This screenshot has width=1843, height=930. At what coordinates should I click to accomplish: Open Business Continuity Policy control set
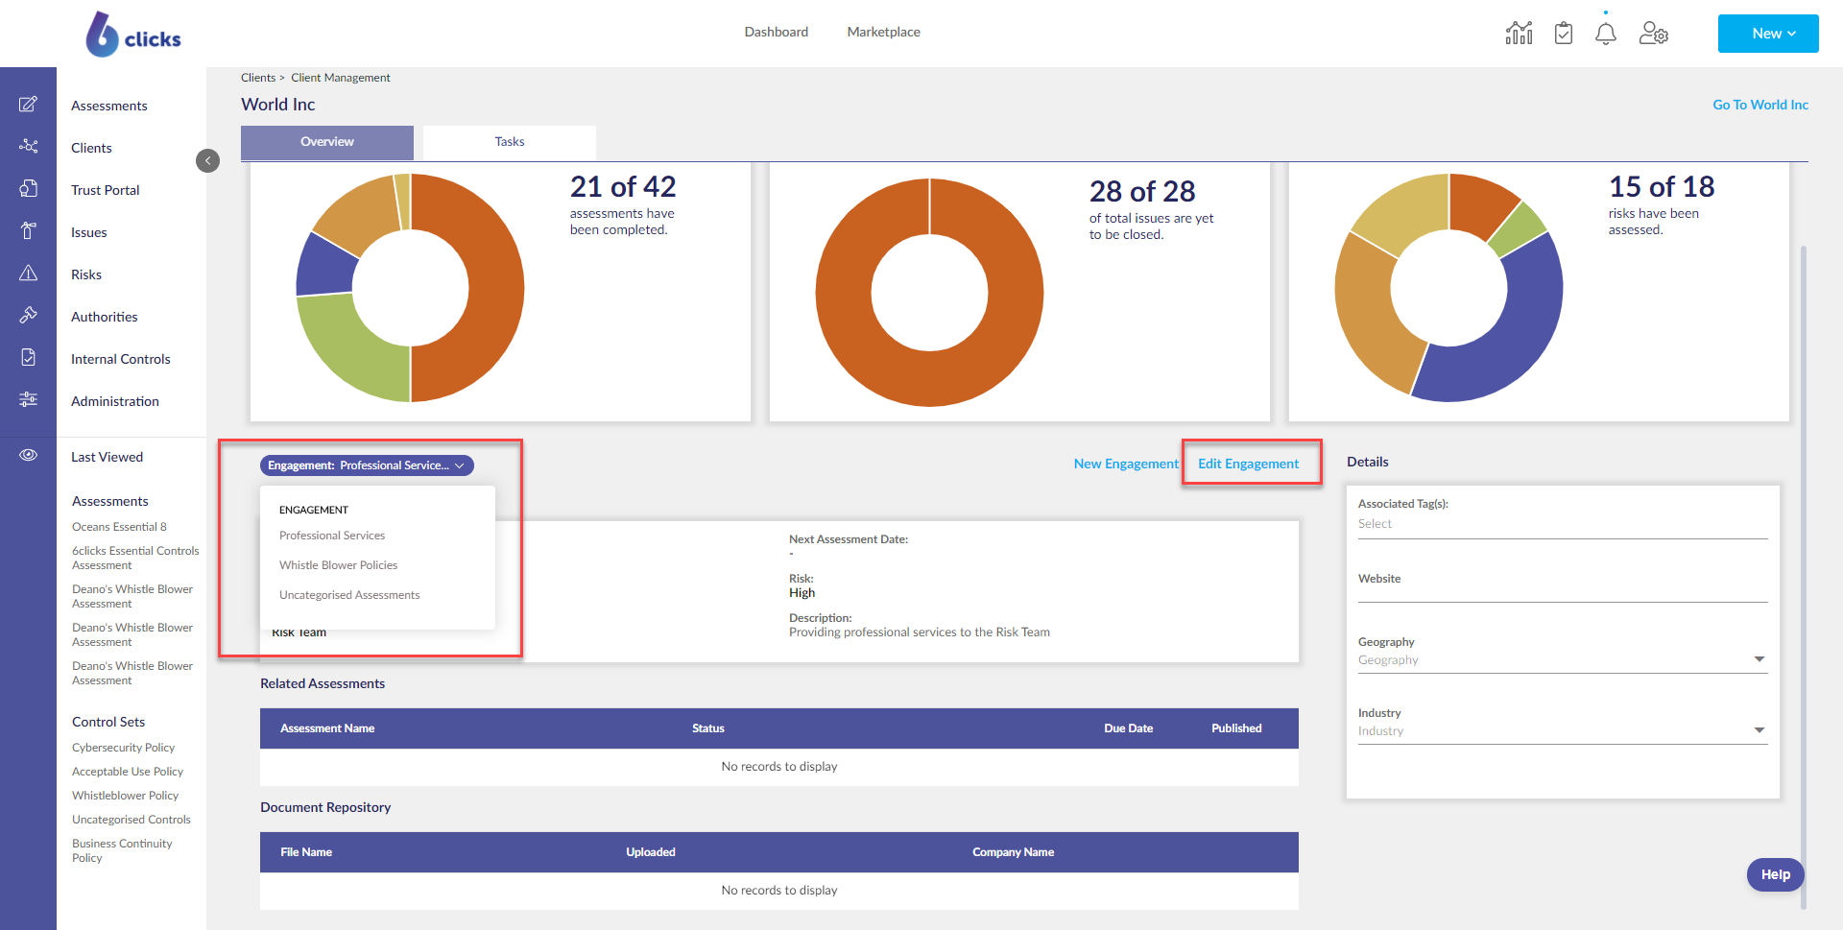[122, 850]
